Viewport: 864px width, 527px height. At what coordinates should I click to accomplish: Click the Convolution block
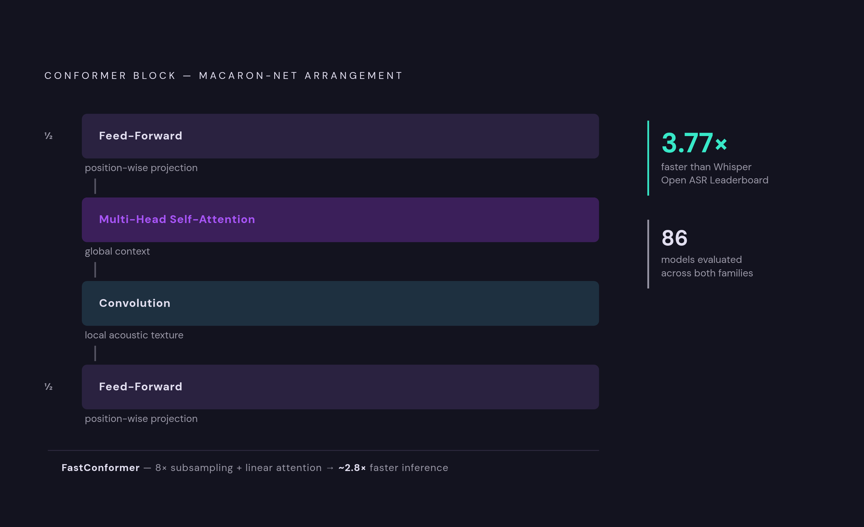coord(340,303)
